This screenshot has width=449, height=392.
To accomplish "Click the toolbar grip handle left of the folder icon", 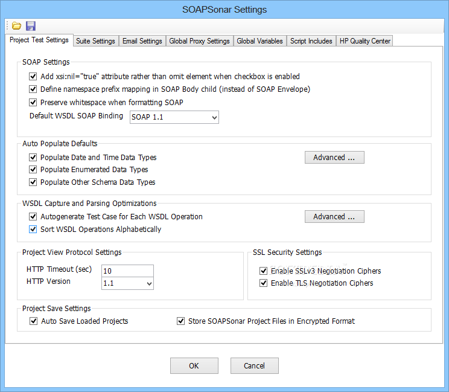I will click(x=8, y=26).
